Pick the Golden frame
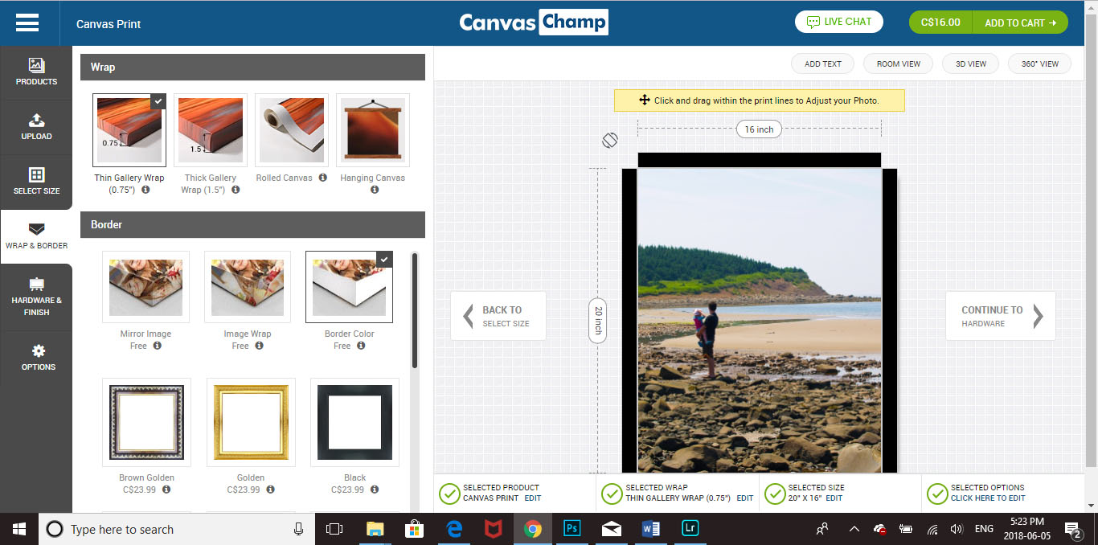This screenshot has width=1098, height=545. coord(251,422)
